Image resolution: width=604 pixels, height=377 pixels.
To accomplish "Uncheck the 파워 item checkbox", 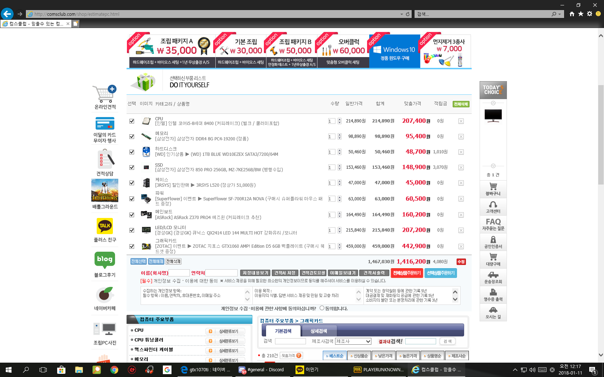I will (x=132, y=199).
